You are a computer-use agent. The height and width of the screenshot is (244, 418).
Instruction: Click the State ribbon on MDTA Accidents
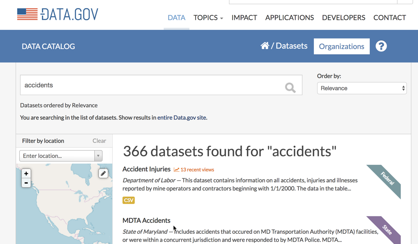pyautogui.click(x=387, y=230)
